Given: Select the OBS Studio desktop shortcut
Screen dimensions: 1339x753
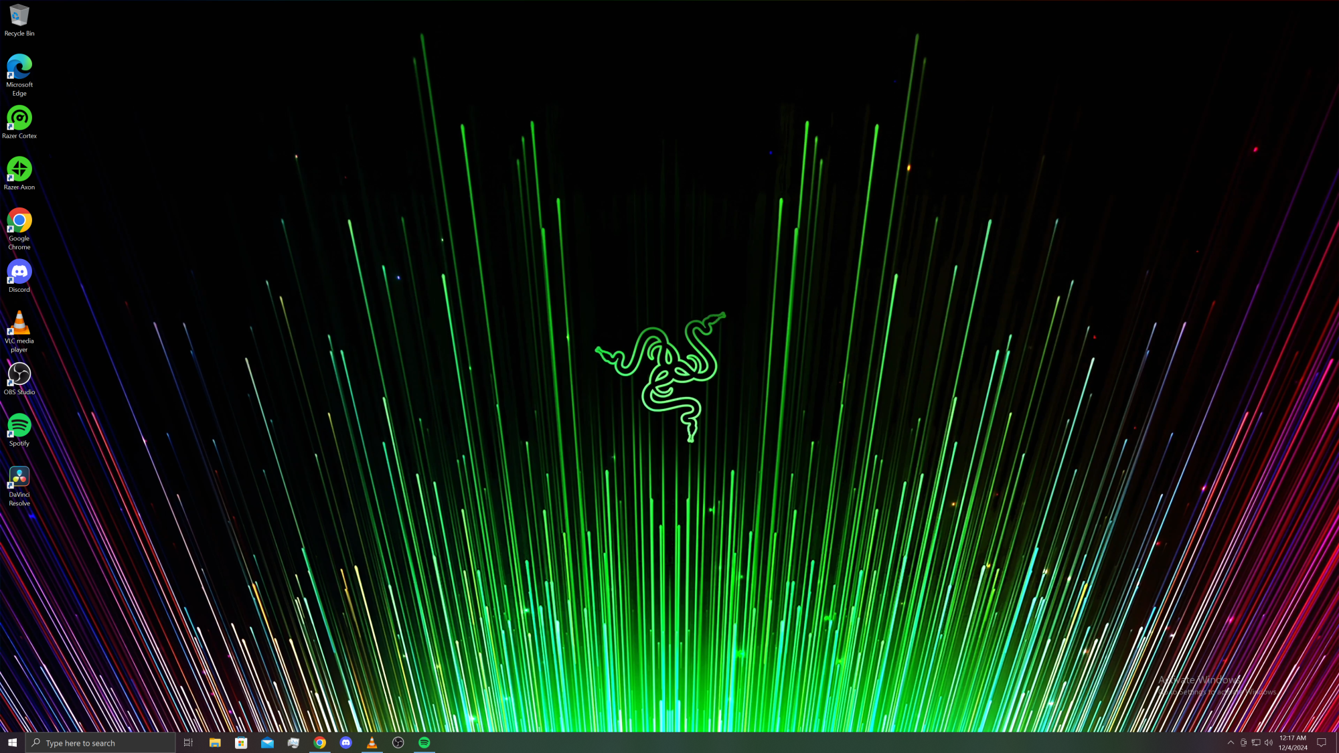Looking at the screenshot, I should (19, 379).
